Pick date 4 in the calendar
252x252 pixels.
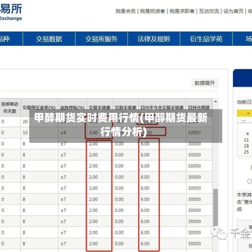pos(247,134)
